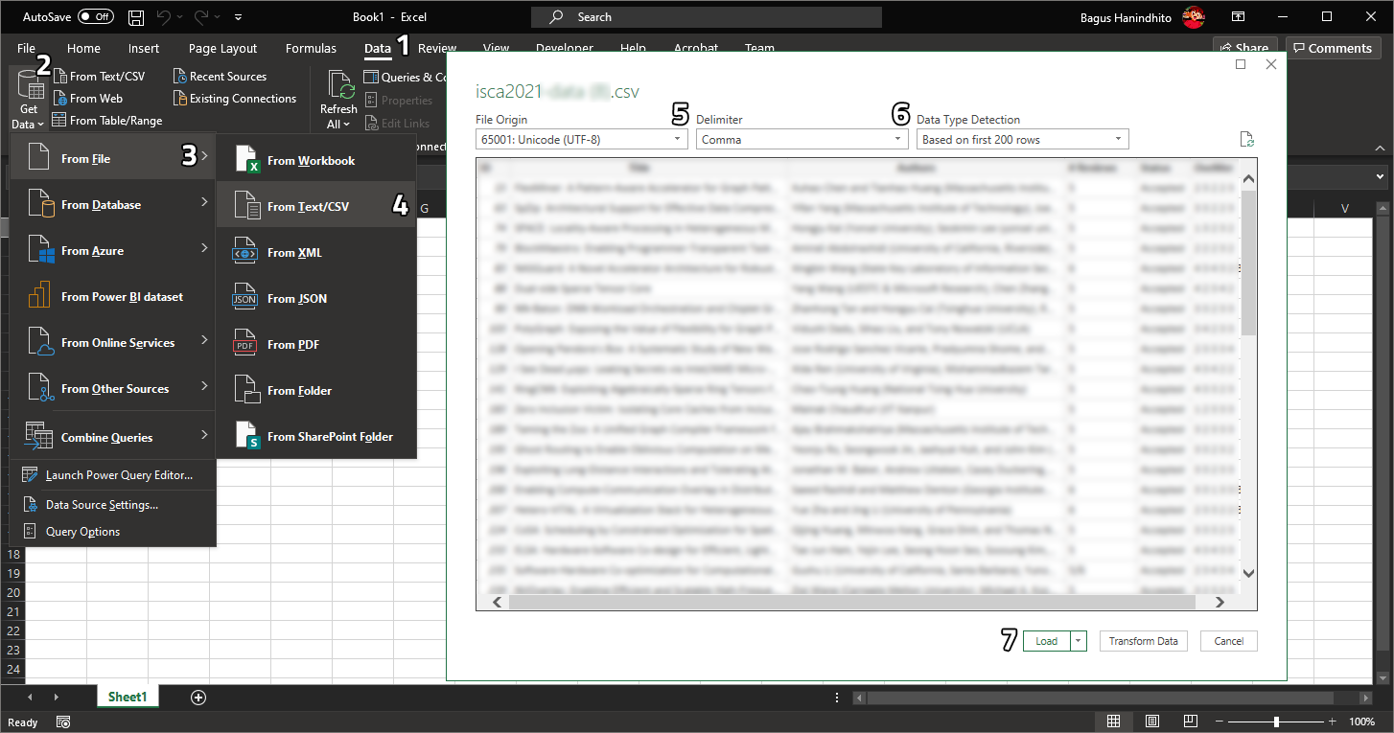This screenshot has width=1394, height=733.
Task: Select the Sheet1 tab
Action: pos(128,697)
